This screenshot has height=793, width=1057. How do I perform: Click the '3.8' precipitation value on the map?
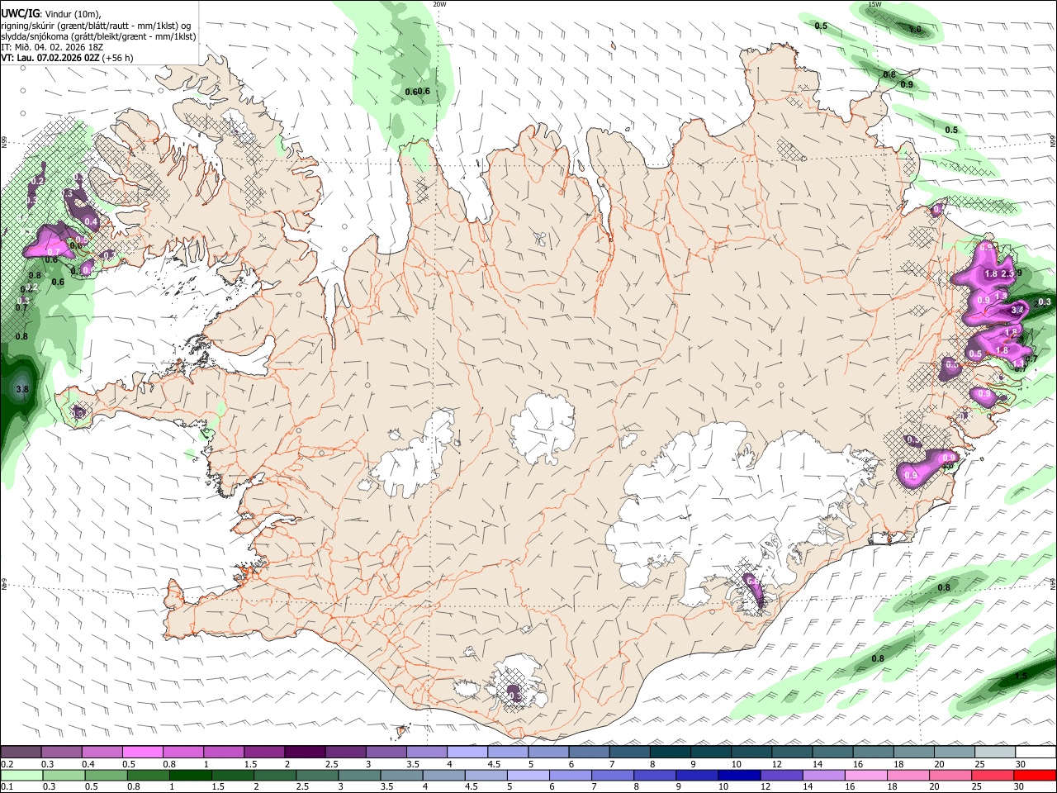(x=22, y=389)
